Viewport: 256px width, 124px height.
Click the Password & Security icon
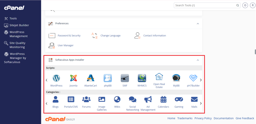[x=52, y=35]
